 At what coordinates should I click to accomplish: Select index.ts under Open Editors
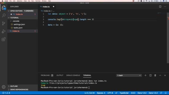pyautogui.click(x=19, y=14)
